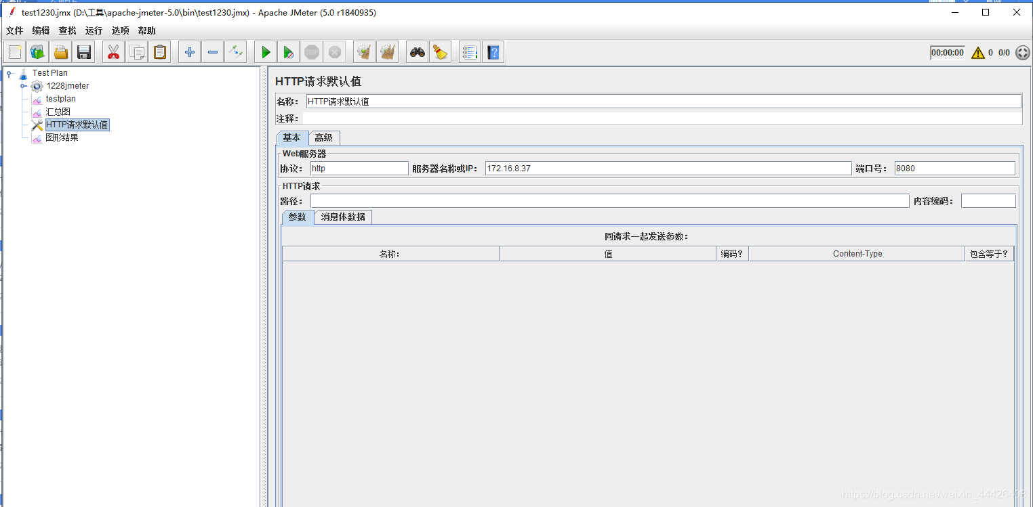Click the Cut scissors icon

pos(113,52)
